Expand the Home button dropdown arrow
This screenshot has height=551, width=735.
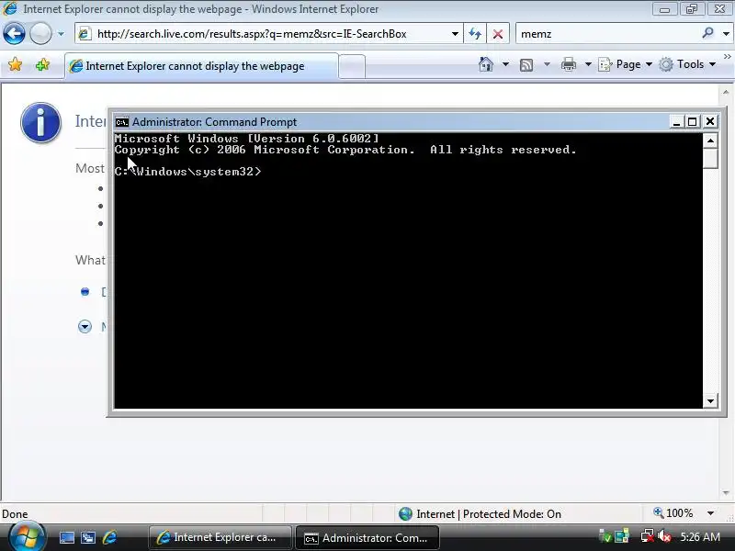tap(505, 64)
